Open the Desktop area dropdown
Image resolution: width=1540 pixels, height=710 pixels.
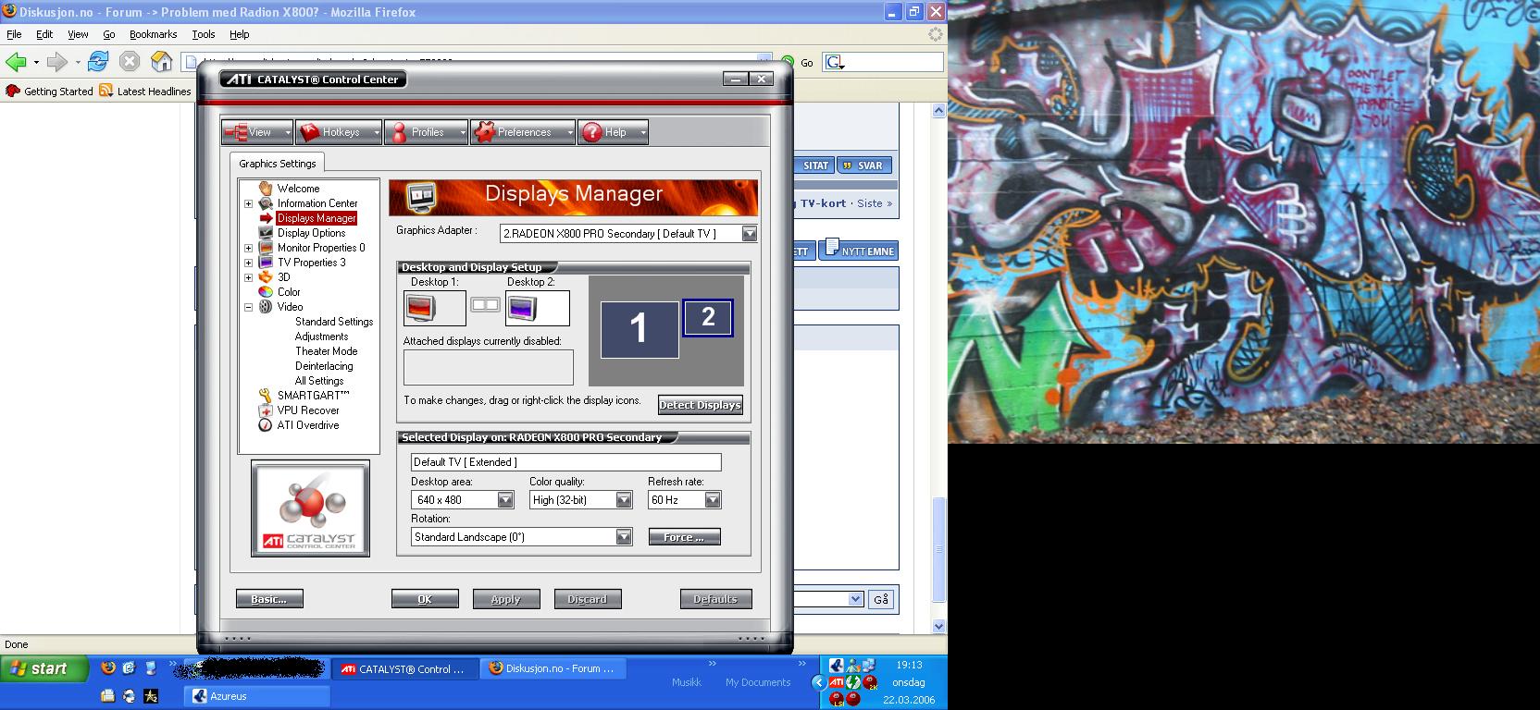coord(505,500)
